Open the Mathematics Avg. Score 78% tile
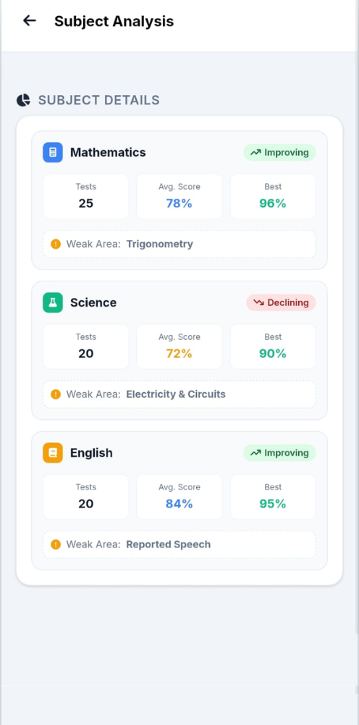Screen dimensions: 359x725 [x=179, y=196]
